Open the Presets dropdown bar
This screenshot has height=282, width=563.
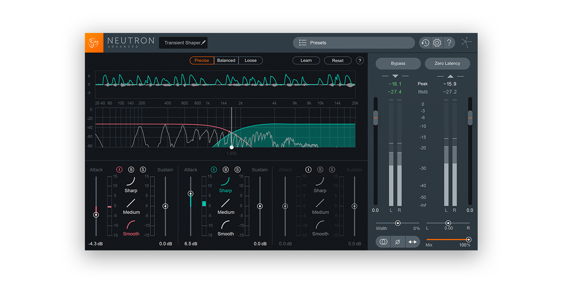coord(354,43)
